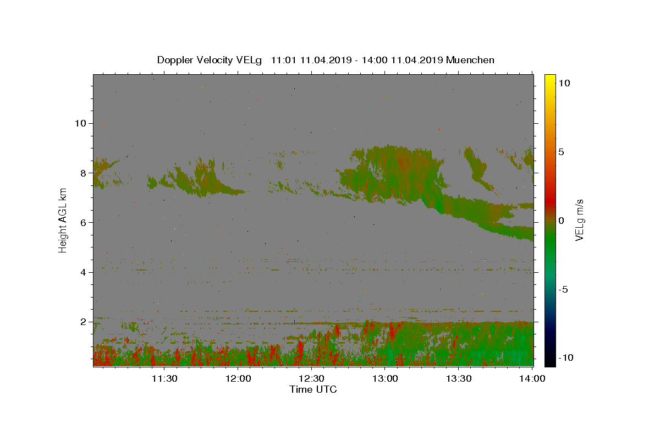
Task: Click the yellow top of the colorbar
Action: [x=550, y=77]
